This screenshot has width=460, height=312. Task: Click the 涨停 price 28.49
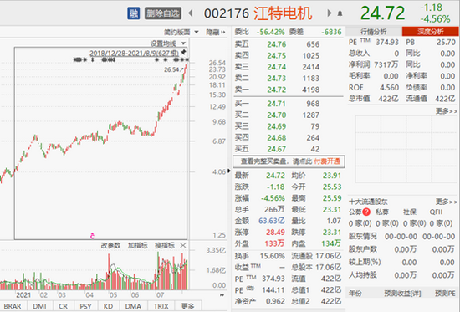[x=275, y=233]
